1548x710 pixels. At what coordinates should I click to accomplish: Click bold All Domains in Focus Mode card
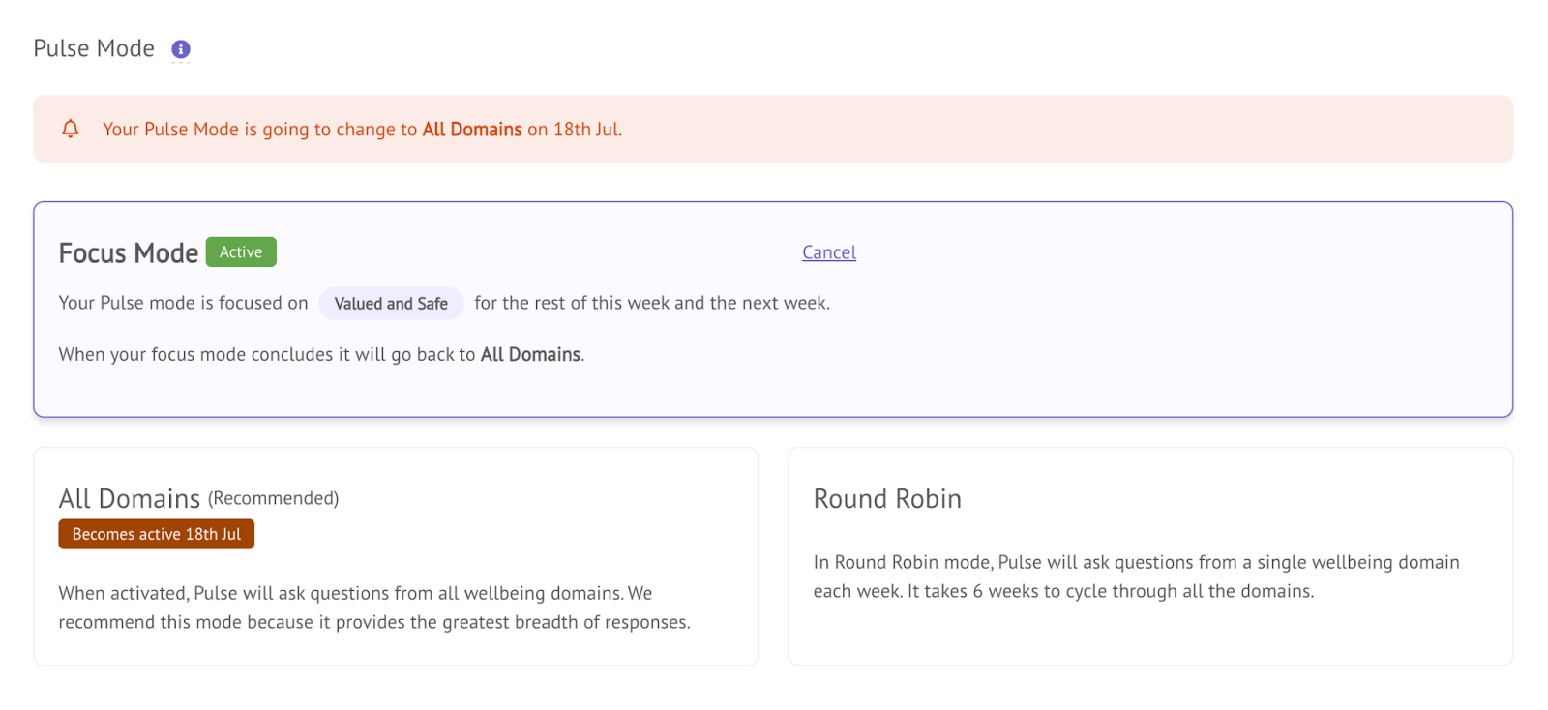click(530, 355)
